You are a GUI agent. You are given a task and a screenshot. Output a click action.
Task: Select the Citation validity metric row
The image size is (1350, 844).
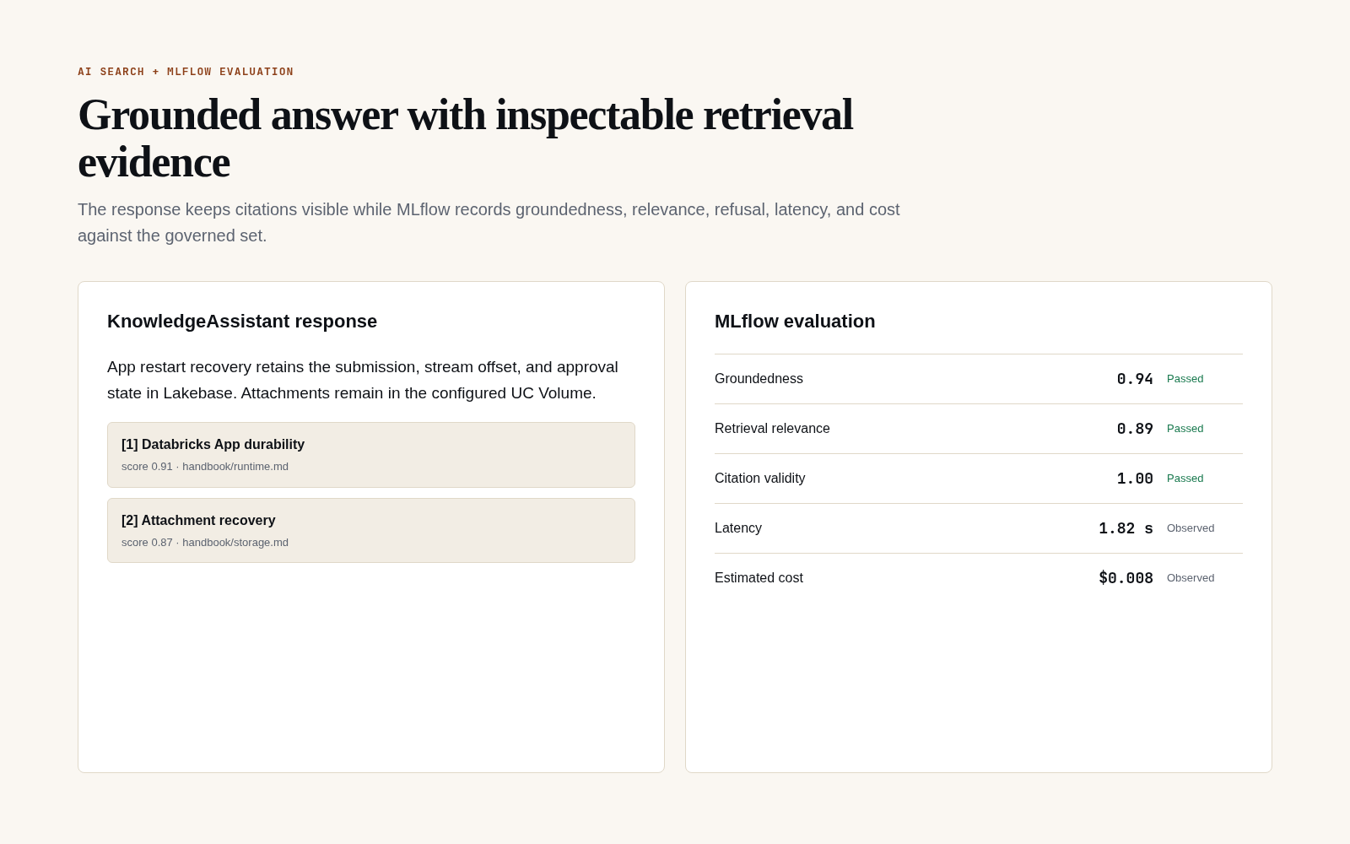pos(979,479)
